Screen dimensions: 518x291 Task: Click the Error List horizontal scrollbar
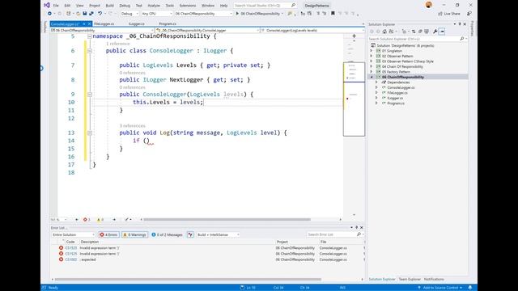coord(188,280)
